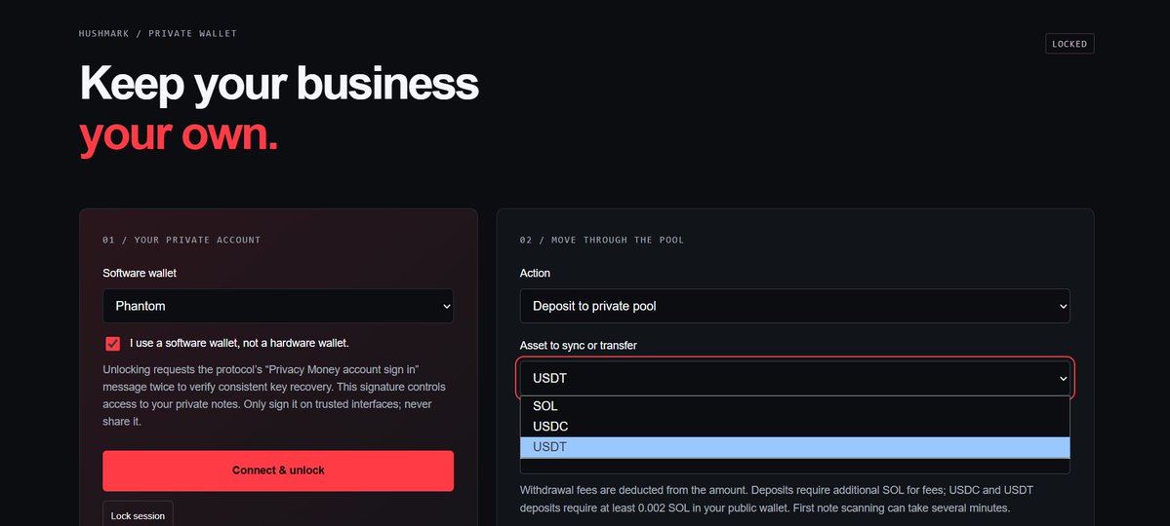Click the Lock session button
Screen dimensions: 1170x526
point(138,515)
